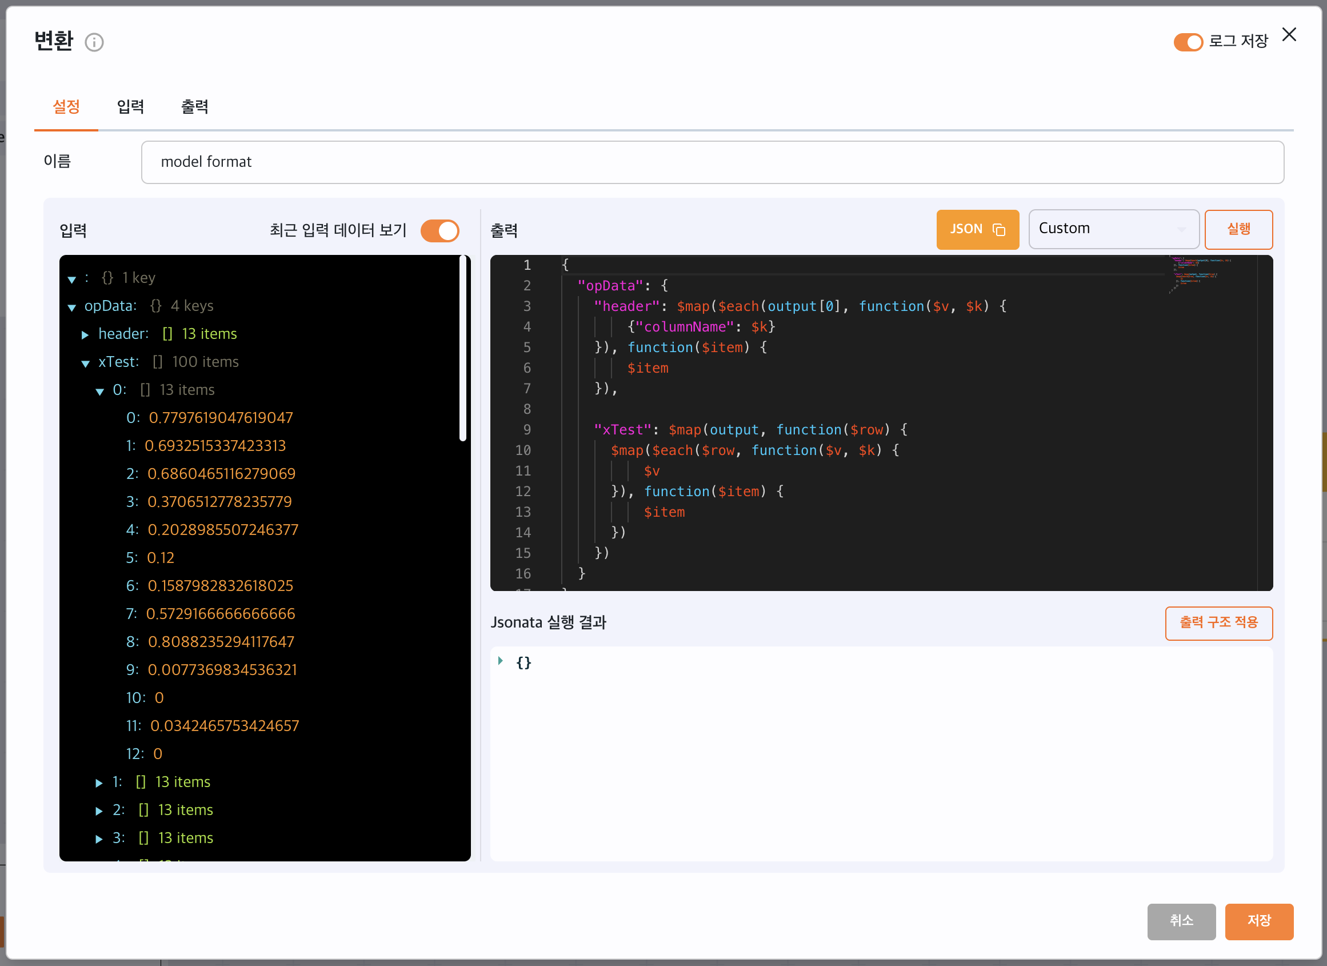
Task: Select value 0.6932515337423313
Action: click(215, 446)
